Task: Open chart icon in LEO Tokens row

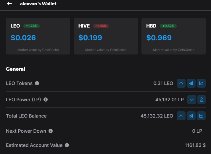Action: pyautogui.click(x=201, y=83)
